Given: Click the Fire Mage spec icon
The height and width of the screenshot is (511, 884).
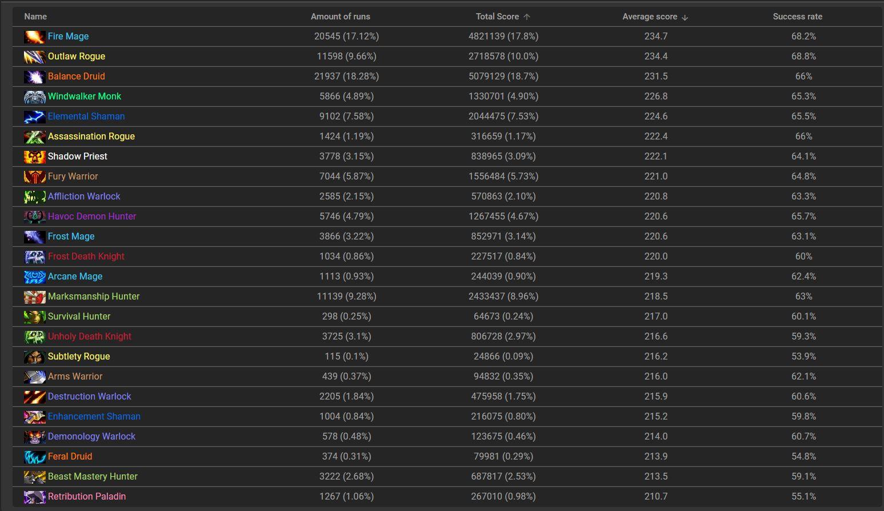Looking at the screenshot, I should tap(34, 37).
